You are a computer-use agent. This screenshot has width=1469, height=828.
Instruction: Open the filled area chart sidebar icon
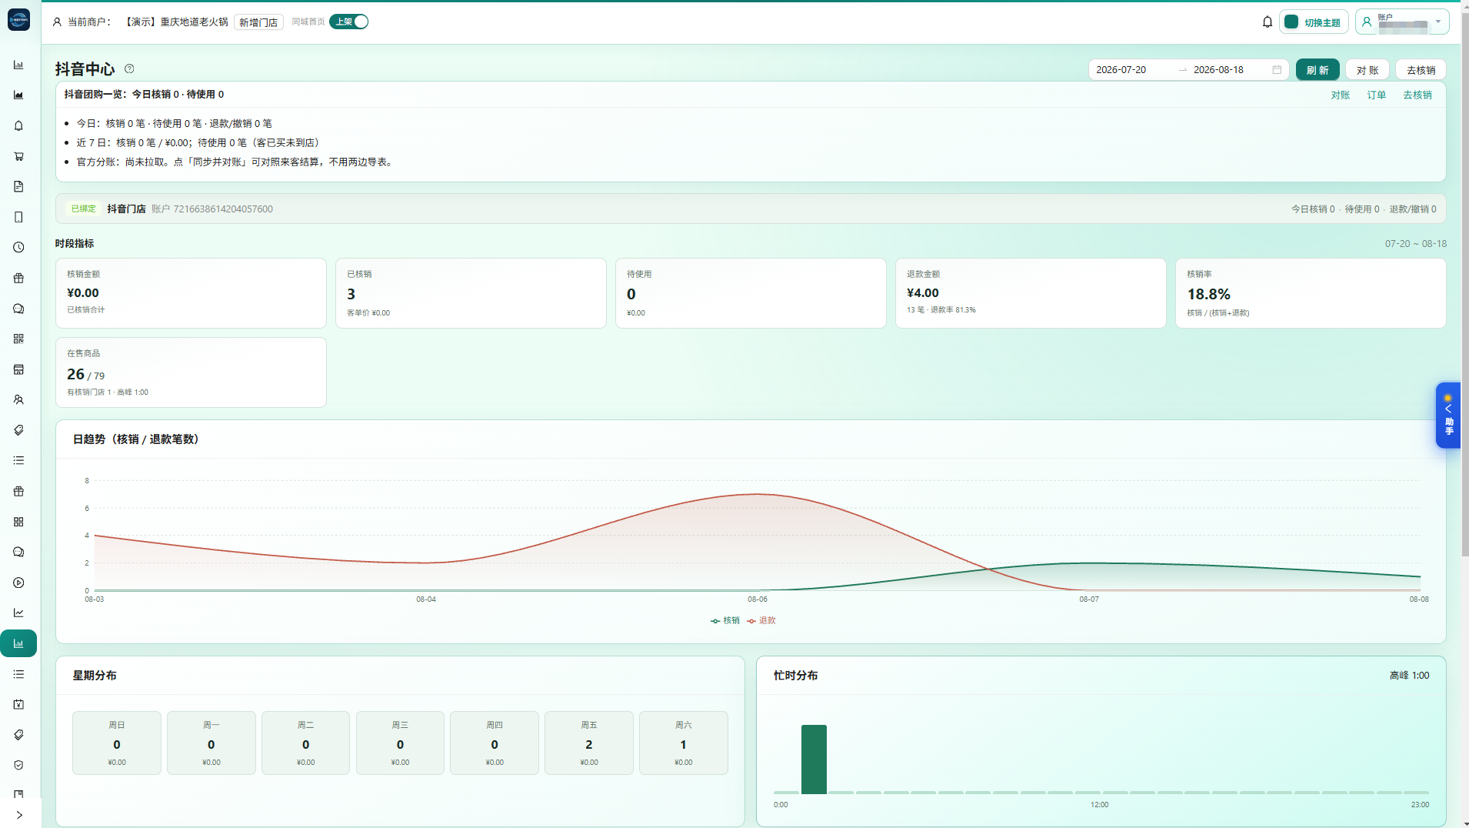18,95
